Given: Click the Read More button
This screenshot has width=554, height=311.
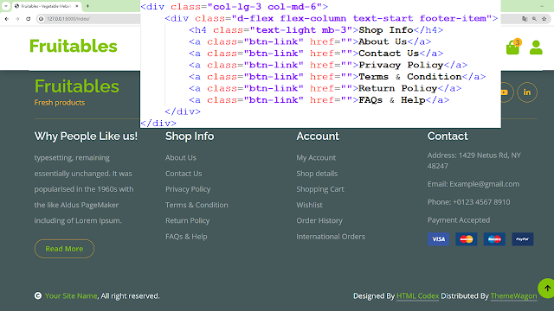Looking at the screenshot, I should point(64,249).
